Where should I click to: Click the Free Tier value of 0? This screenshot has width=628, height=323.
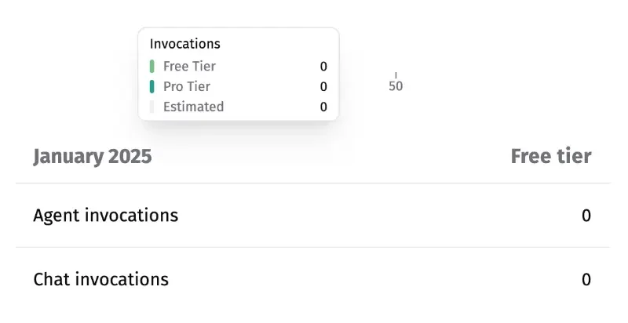323,67
